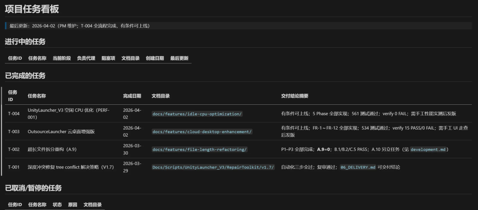Click the 交付结论摘要 column header
This screenshot has width=478, height=210.
(x=295, y=96)
